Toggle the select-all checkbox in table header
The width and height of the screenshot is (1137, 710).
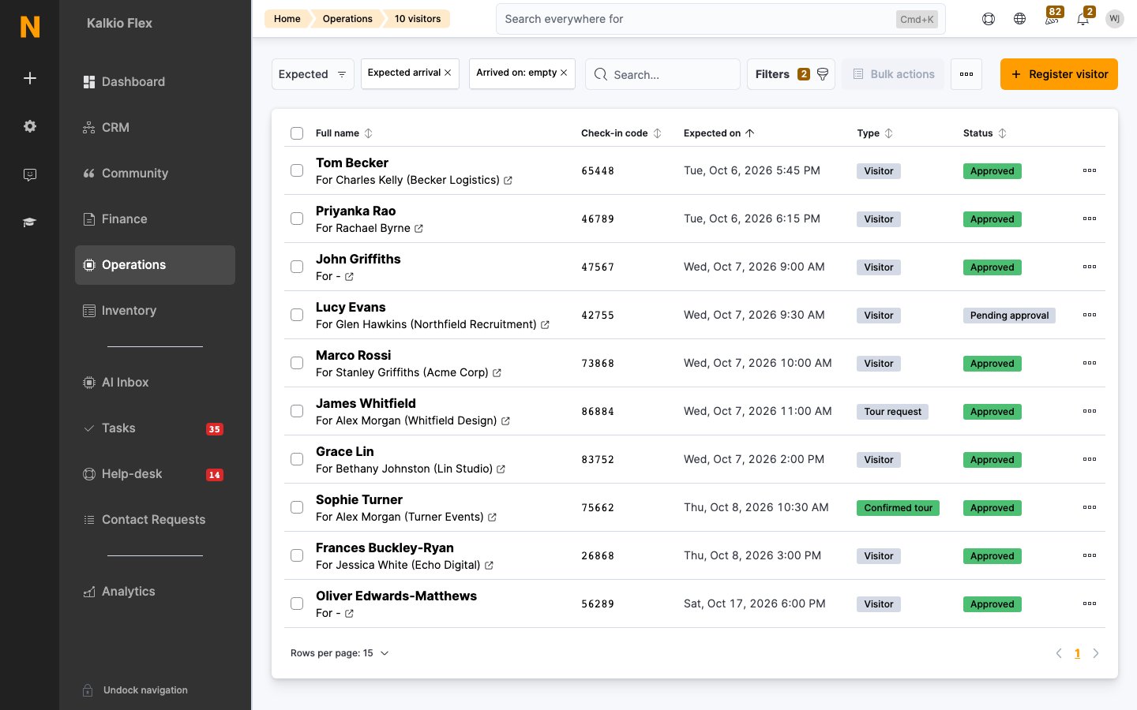(297, 133)
